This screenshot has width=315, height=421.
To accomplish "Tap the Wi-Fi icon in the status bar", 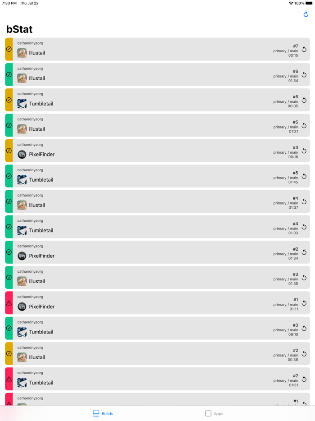I will pyautogui.click(x=291, y=3).
